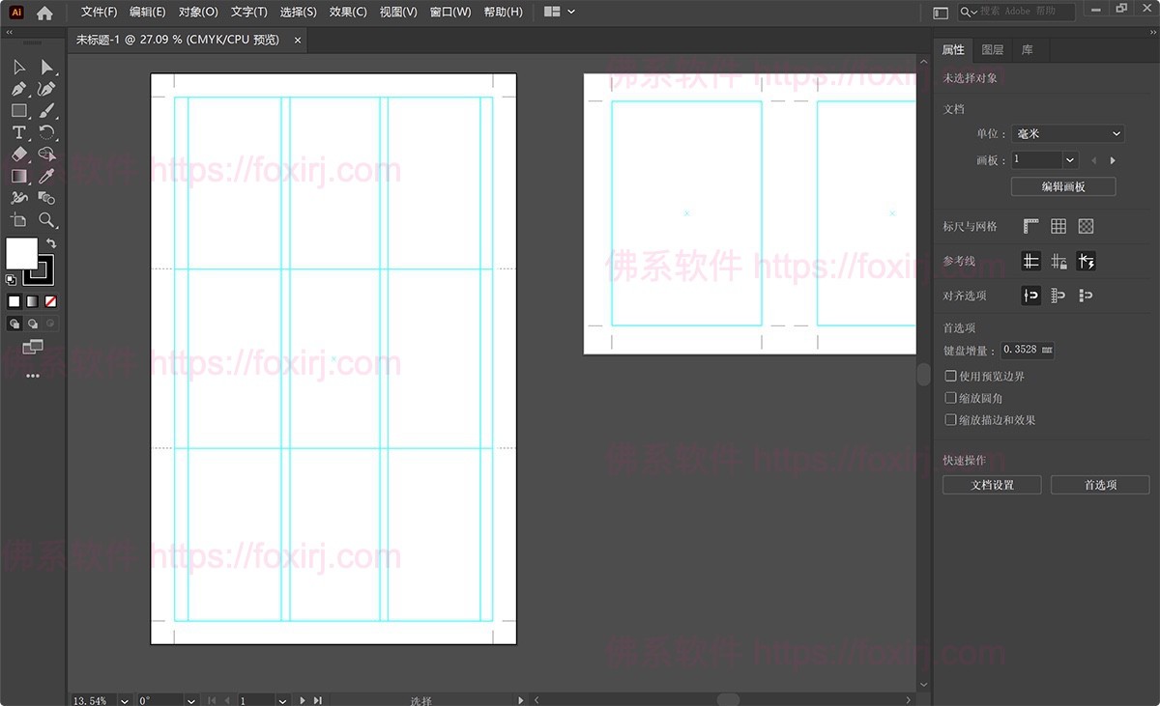The width and height of the screenshot is (1160, 706).
Task: Switch to the 图层 panel tab
Action: pos(992,49)
